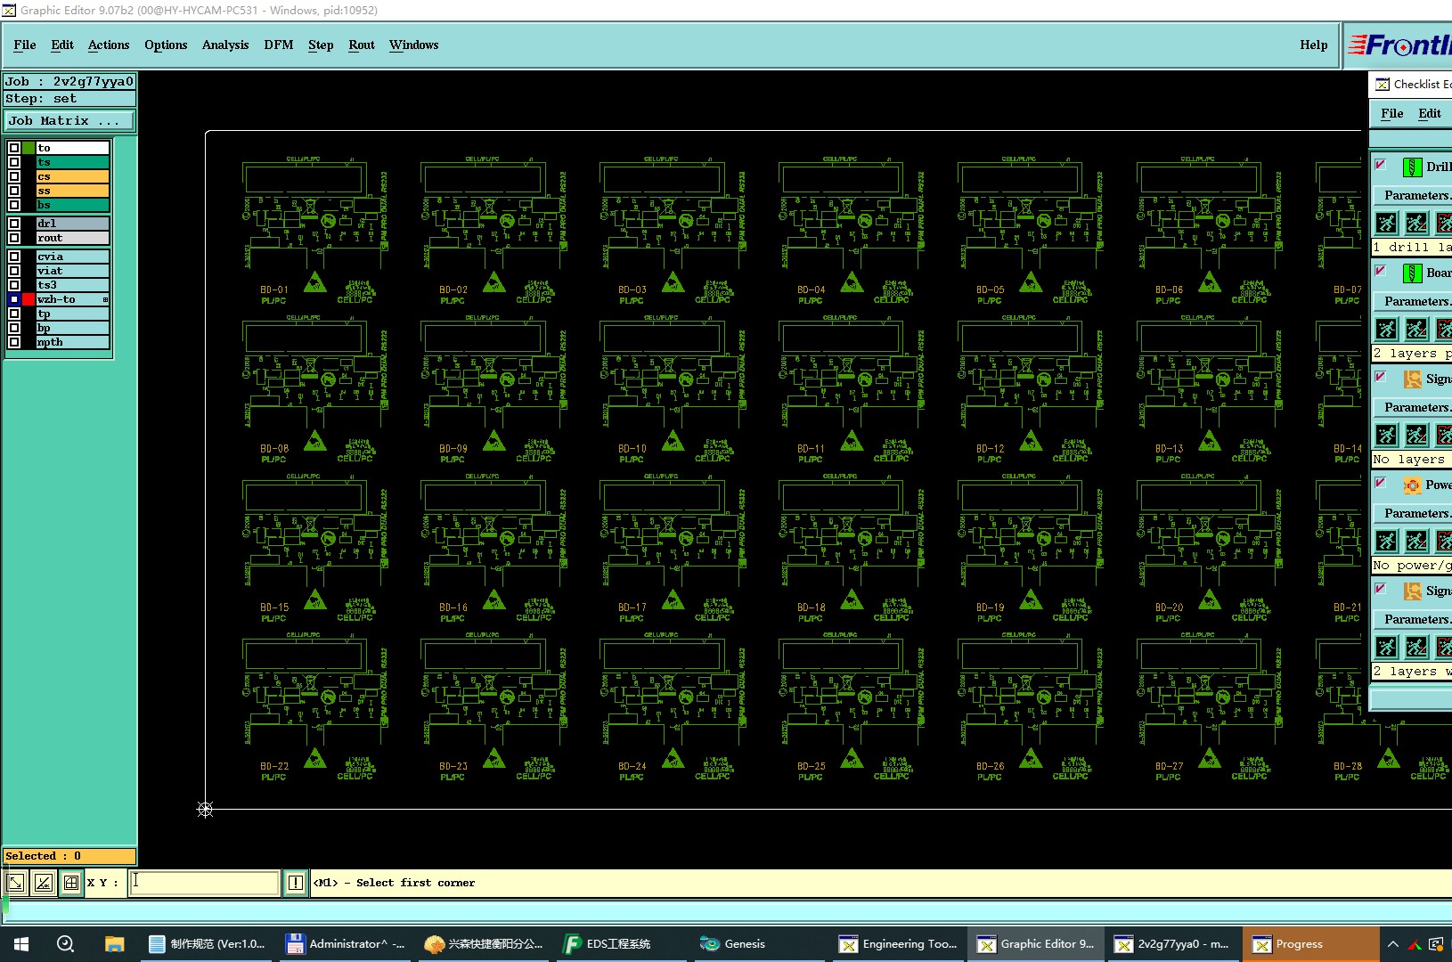Open the Windows Start menu
Image resolution: width=1452 pixels, height=962 pixels.
21,944
